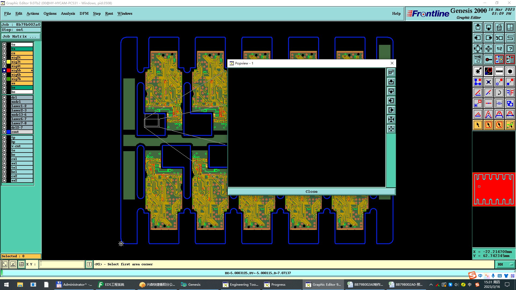Open the DFM menu
Screen dimensions: 516x290
click(x=84, y=13)
